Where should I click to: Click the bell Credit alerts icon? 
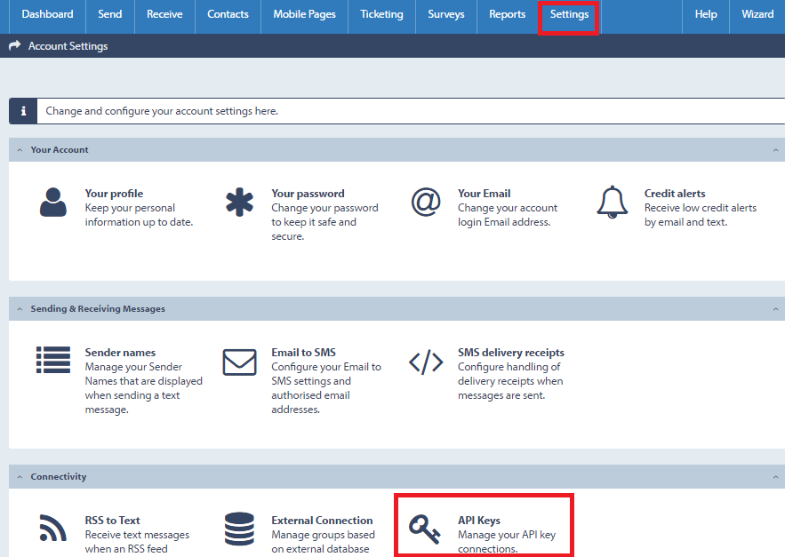pyautogui.click(x=613, y=203)
